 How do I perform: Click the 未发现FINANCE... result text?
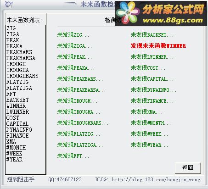152,101
